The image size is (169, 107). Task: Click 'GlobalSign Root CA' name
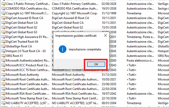[19, 46]
